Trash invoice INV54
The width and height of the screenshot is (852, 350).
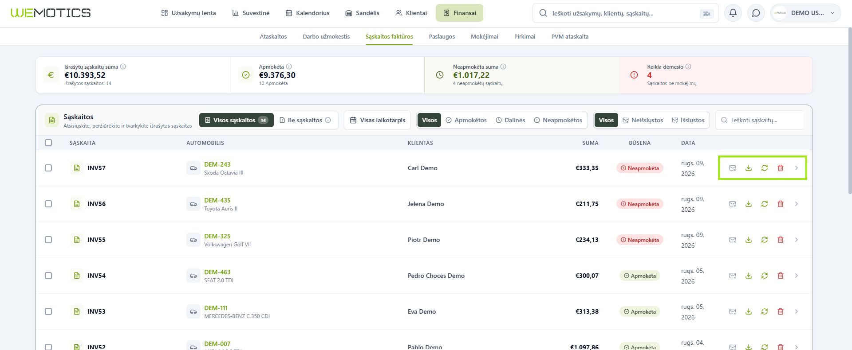pyautogui.click(x=781, y=276)
